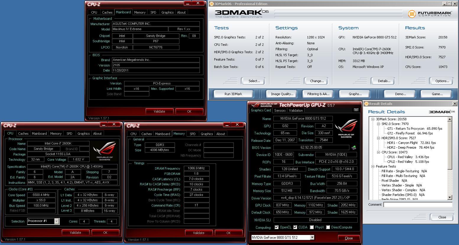This screenshot has width=459, height=245.
Task: Open the Graphics Card tab in GPU-Z
Action: click(261, 110)
